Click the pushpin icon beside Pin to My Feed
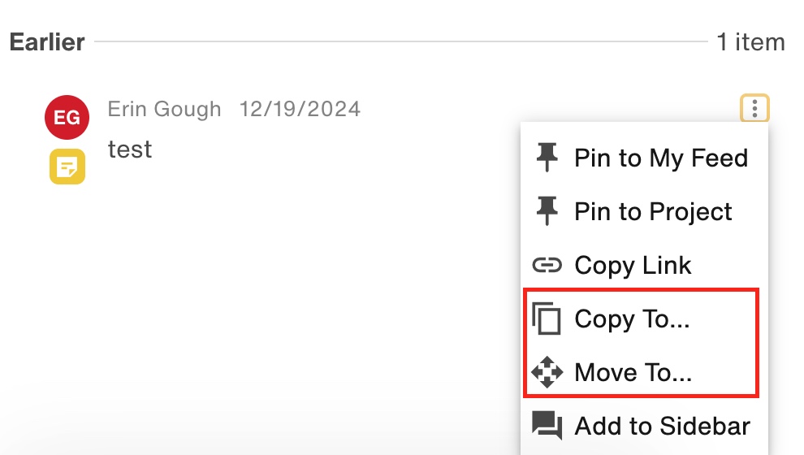This screenshot has width=804, height=455. (547, 157)
